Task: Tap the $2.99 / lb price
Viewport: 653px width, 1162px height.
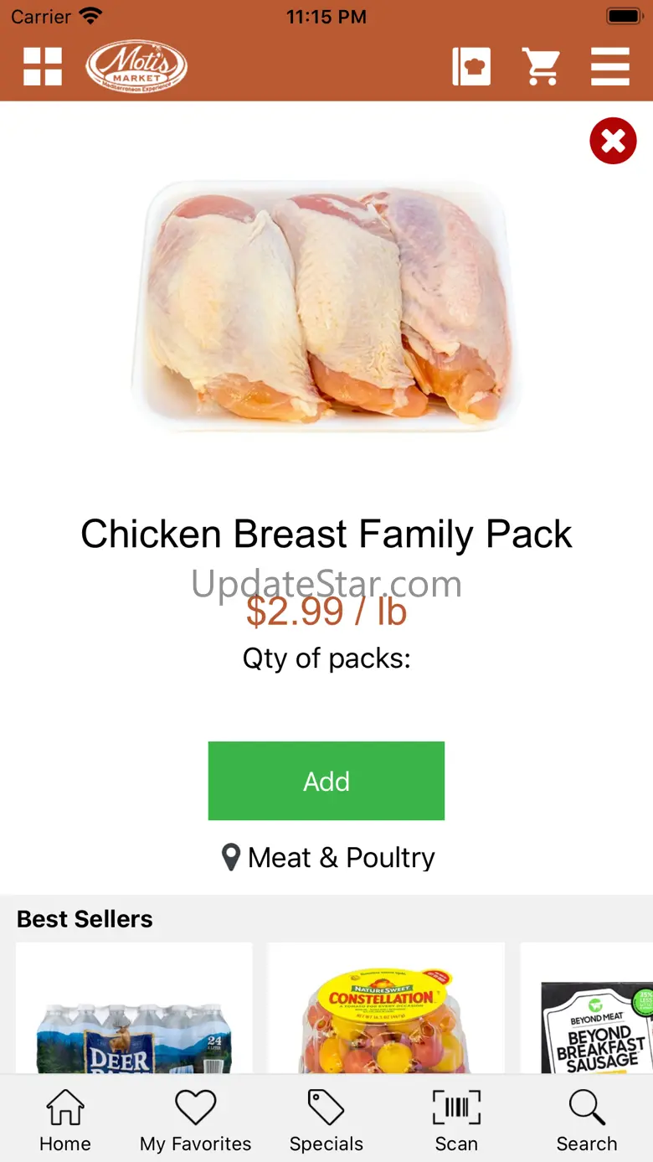Action: (326, 612)
